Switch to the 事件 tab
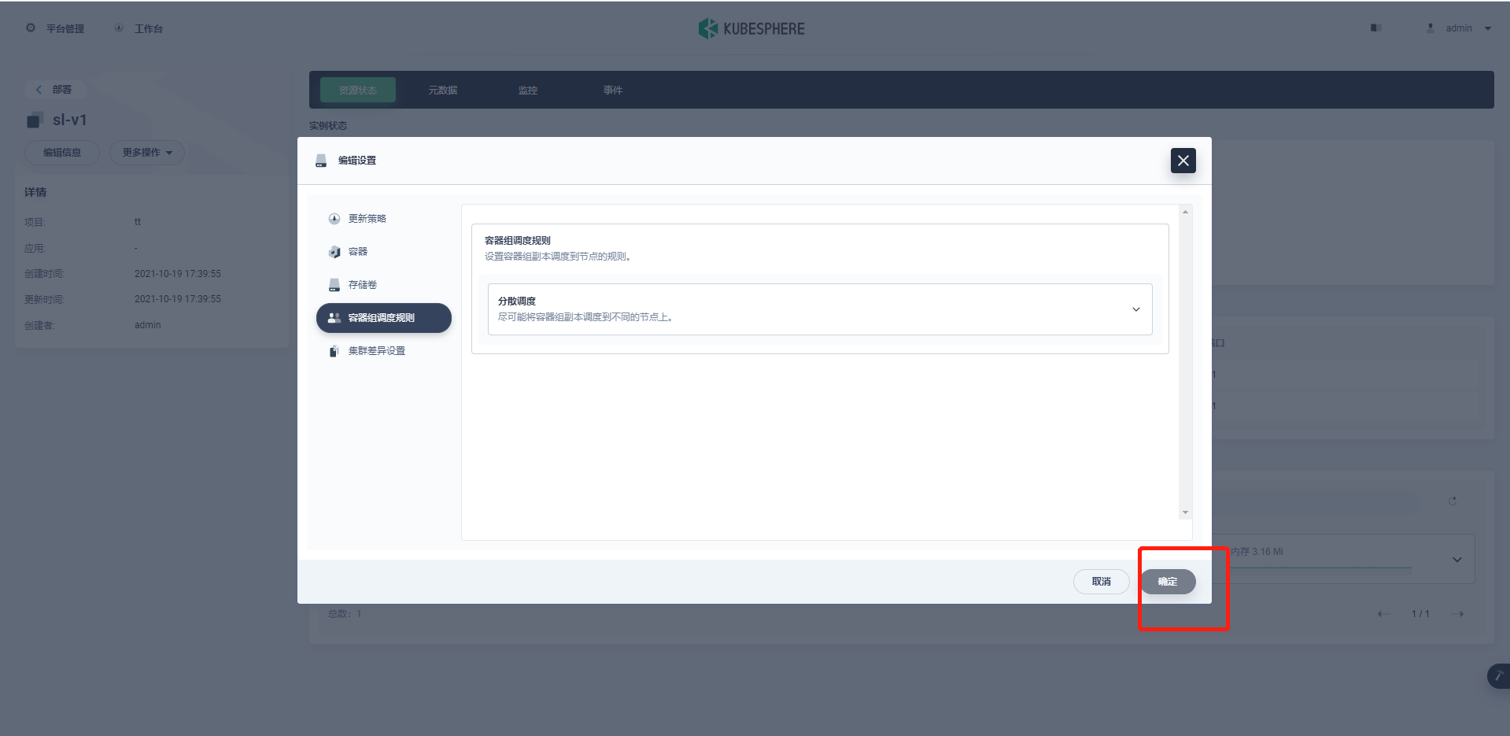Viewport: 1510px width, 736px height. pyautogui.click(x=612, y=90)
